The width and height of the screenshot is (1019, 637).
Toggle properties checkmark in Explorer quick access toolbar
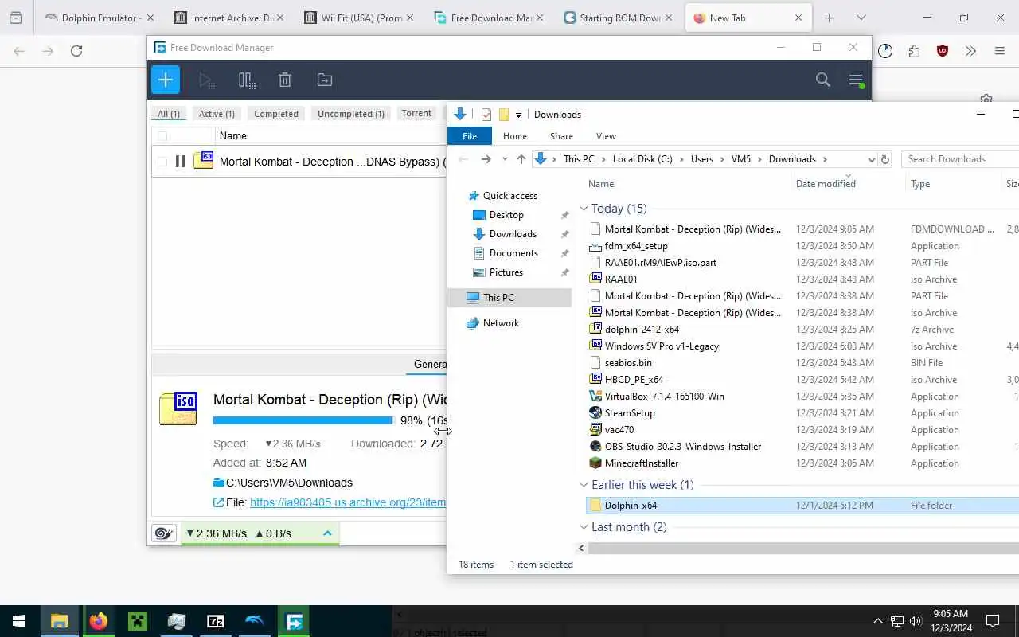[x=486, y=115]
